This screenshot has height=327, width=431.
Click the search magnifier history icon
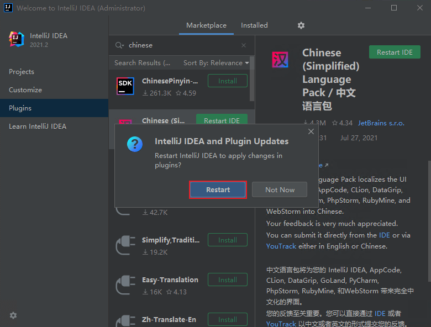point(119,45)
